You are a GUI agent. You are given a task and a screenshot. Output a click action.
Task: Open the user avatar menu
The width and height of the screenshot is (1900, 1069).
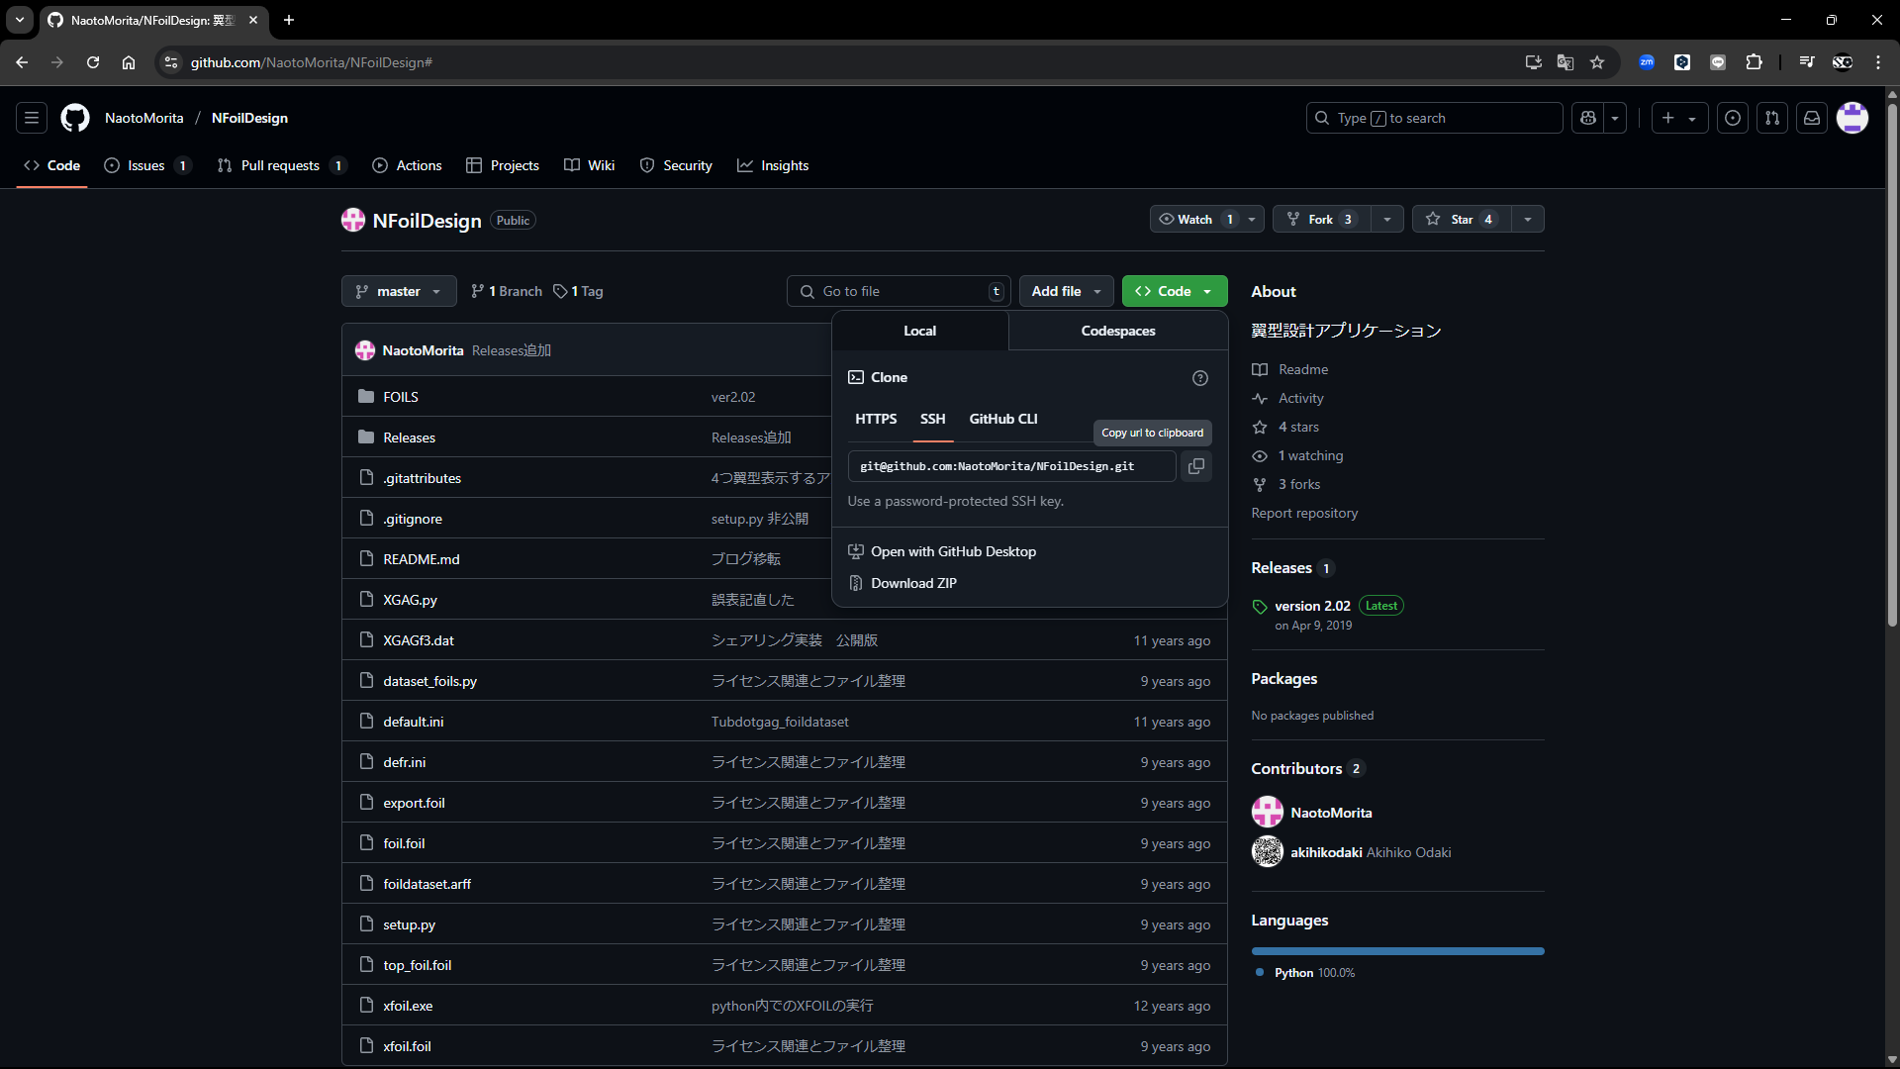pos(1852,118)
